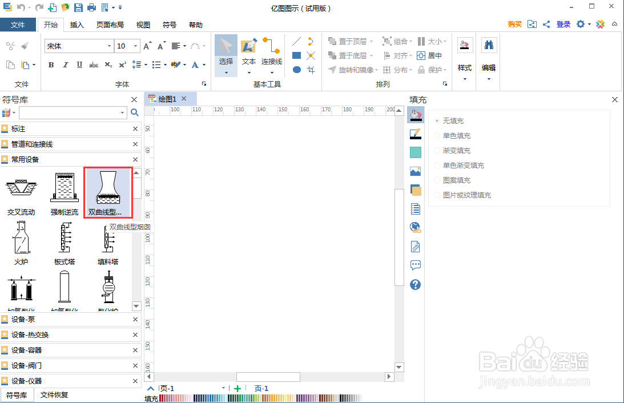Select the crop tool icon

point(311,70)
